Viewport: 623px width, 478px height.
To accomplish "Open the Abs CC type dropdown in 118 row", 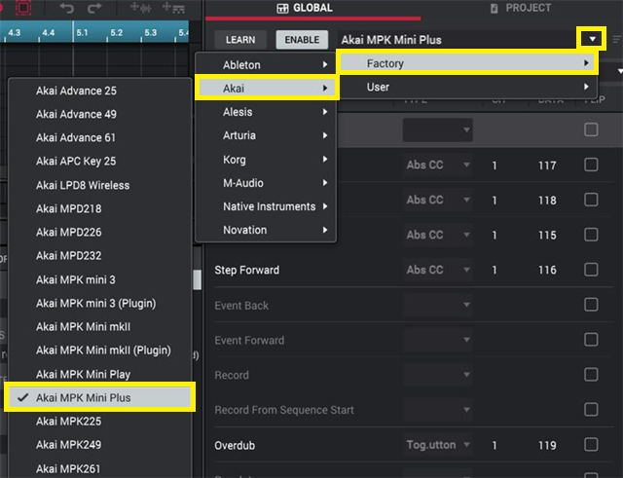I will [x=437, y=200].
